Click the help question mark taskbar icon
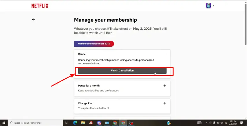Image resolution: width=247 pixels, height=126 pixels. [169, 123]
